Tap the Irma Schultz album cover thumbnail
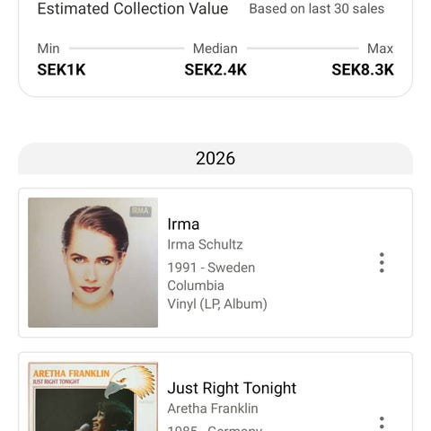 click(92, 262)
